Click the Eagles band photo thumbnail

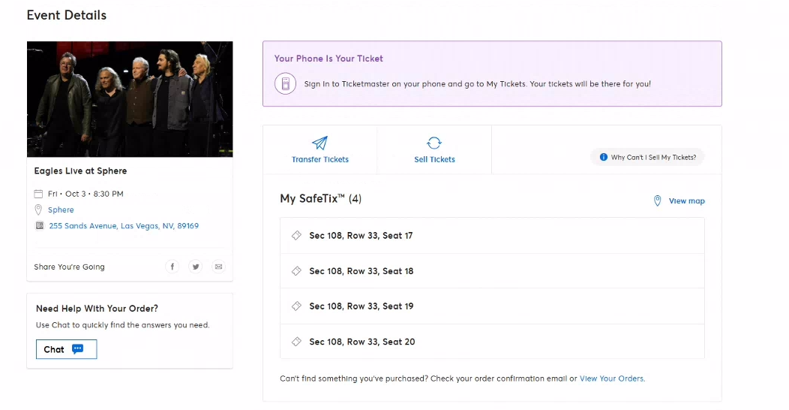(130, 99)
